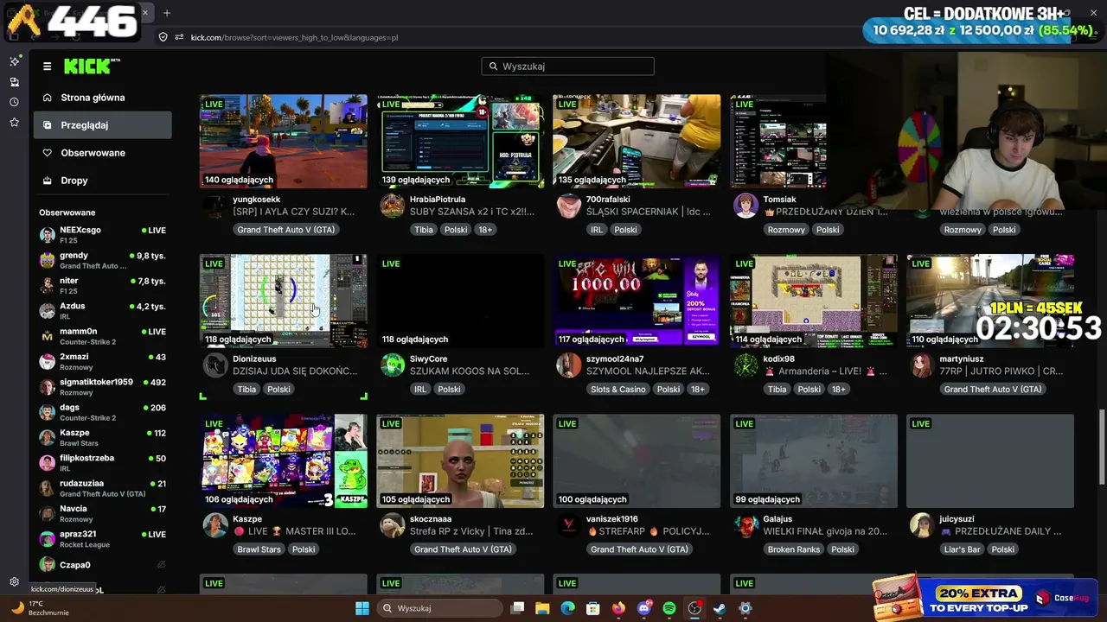The image size is (1107, 622).
Task: Select Grand Theft Auto V tag under yungkosekk
Action: (x=286, y=230)
